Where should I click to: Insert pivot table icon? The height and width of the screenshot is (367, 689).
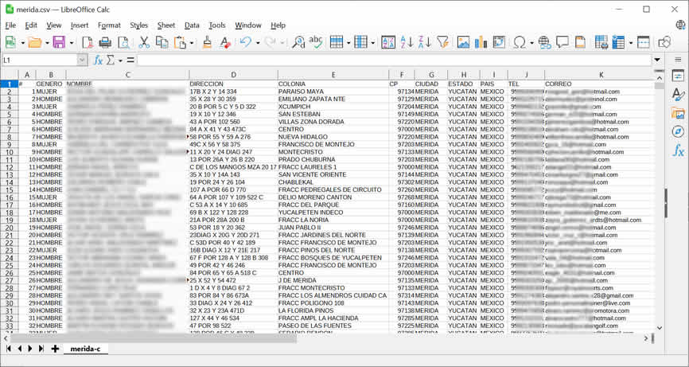point(499,42)
